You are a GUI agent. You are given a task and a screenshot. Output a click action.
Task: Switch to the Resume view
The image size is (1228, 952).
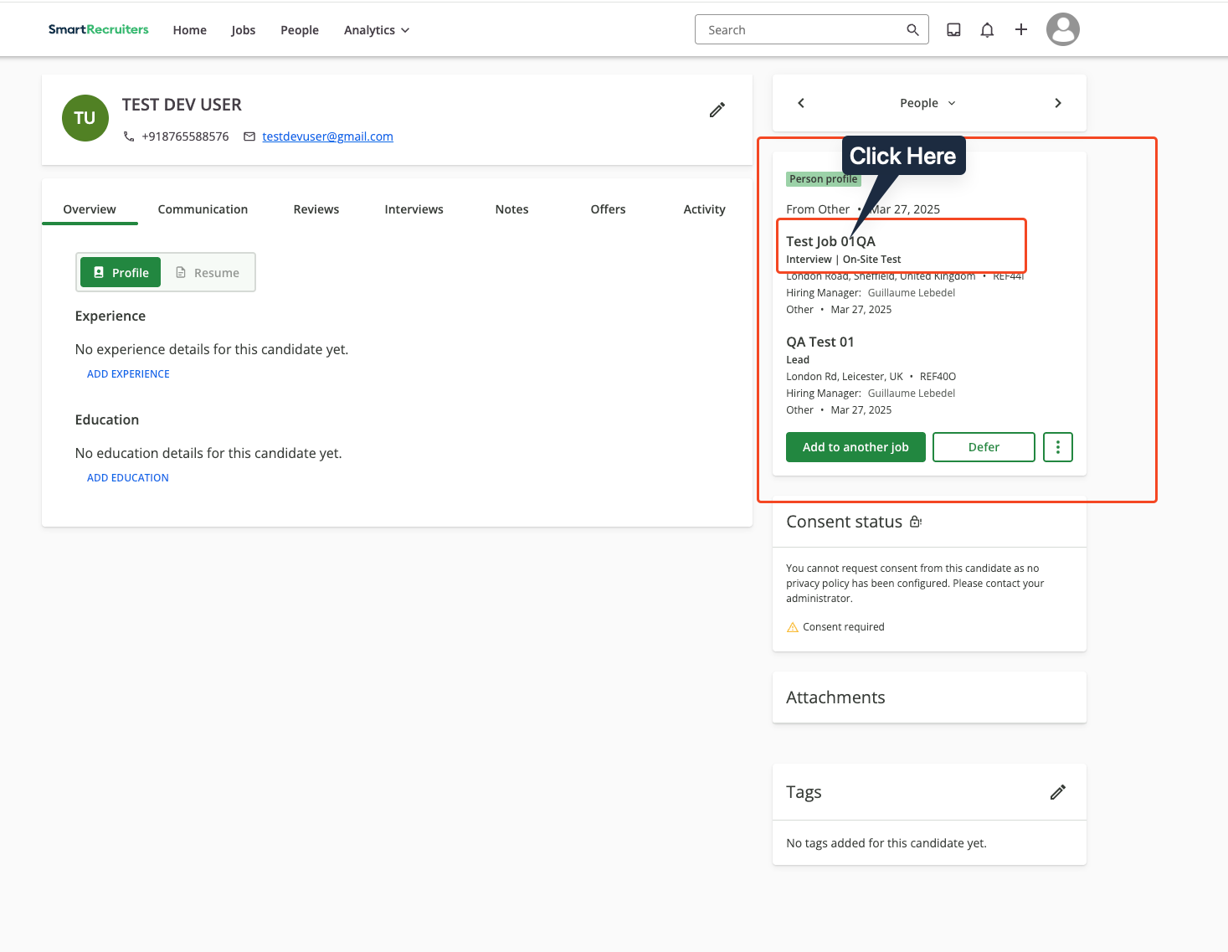pyautogui.click(x=207, y=272)
